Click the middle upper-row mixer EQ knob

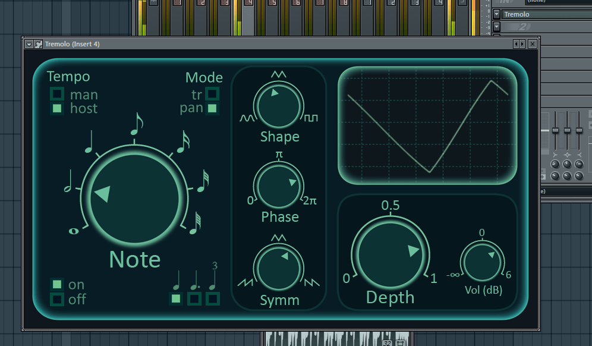click(x=567, y=164)
